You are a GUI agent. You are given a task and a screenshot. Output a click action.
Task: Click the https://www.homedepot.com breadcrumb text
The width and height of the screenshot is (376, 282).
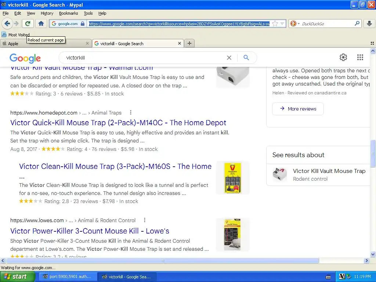pyautogui.click(x=44, y=113)
